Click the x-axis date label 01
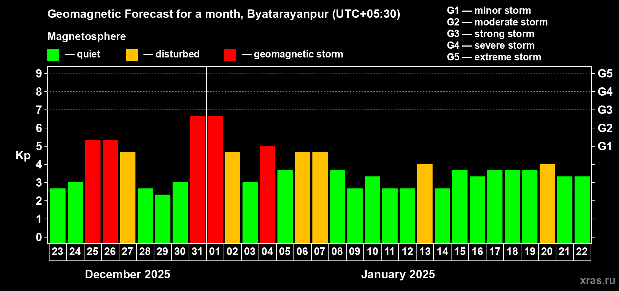 215,252
